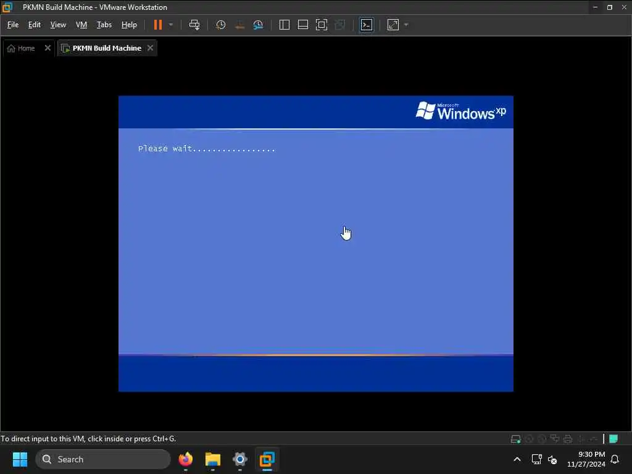632x474 pixels.
Task: Close the PKMN Build Machine tab
Action: (150, 48)
